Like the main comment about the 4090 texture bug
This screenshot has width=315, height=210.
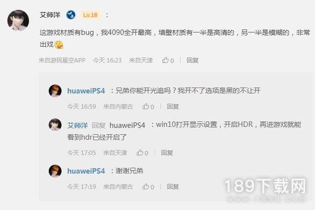pyautogui.click(x=168, y=60)
